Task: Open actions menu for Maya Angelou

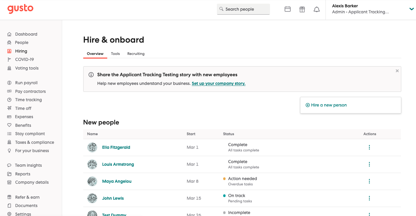Action: pyautogui.click(x=369, y=181)
